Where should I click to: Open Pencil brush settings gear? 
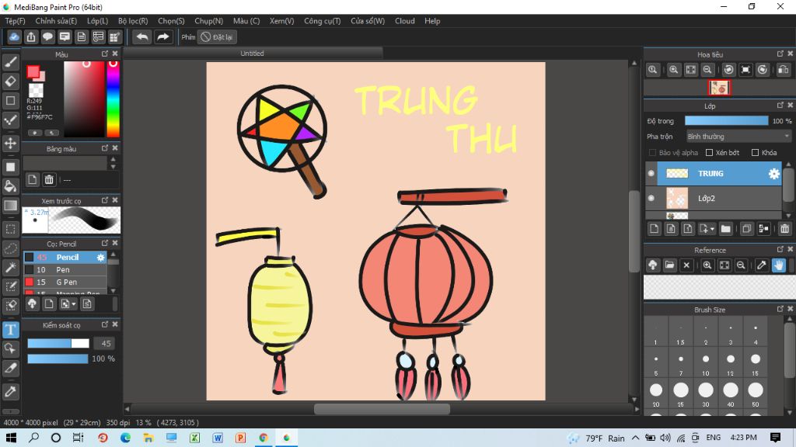(x=100, y=258)
